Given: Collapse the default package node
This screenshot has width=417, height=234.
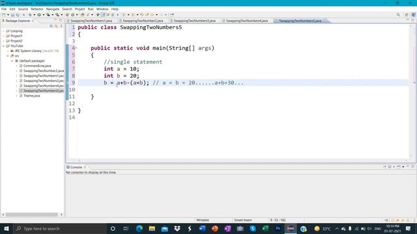Looking at the screenshot, I should tap(12, 60).
